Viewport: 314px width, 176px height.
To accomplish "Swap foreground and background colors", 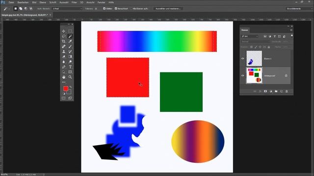I will [71, 87].
